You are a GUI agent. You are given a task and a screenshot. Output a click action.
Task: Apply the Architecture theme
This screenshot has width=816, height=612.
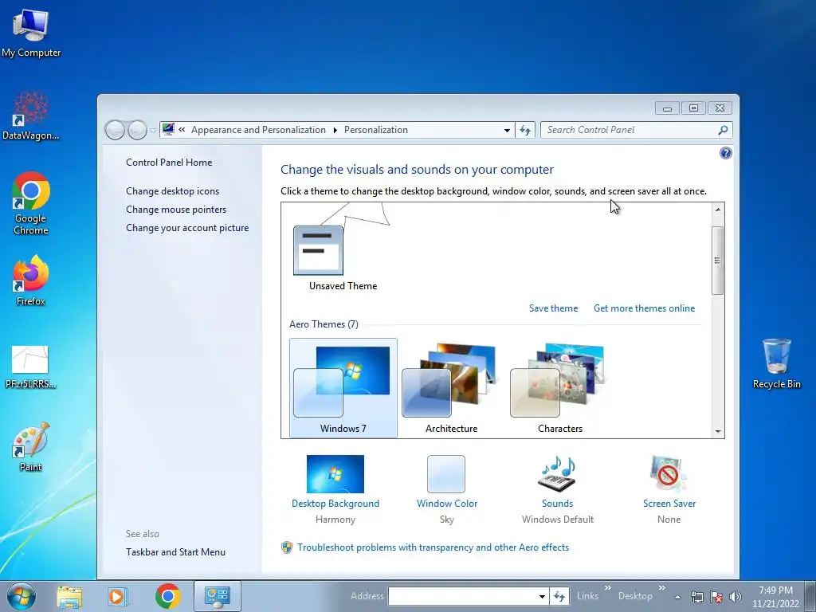pos(451,388)
